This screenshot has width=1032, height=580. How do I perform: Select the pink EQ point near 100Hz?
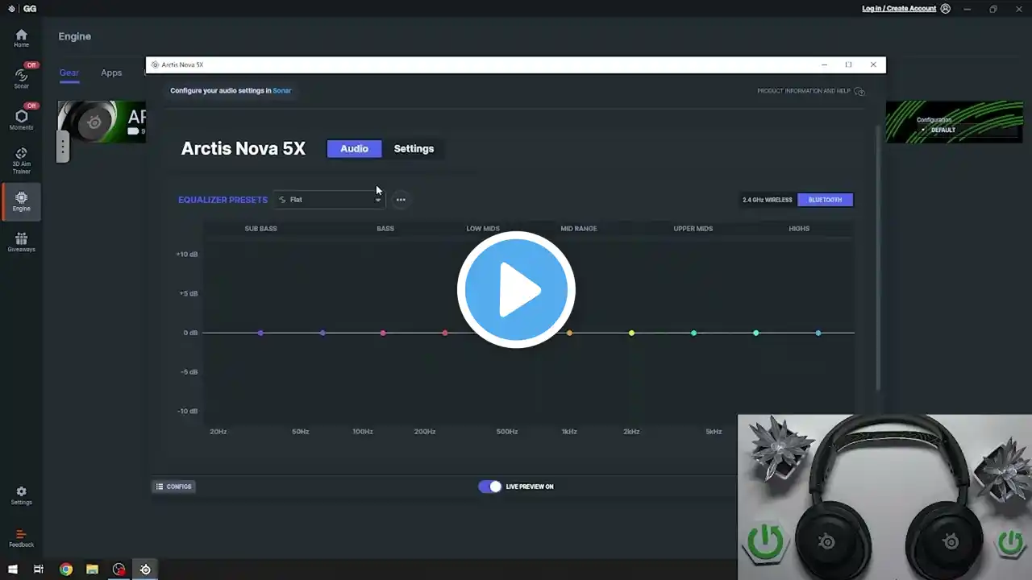point(383,333)
